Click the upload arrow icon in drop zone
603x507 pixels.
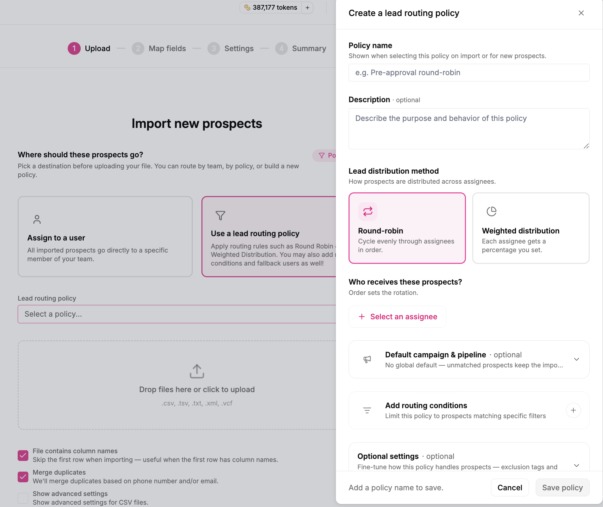(x=197, y=371)
